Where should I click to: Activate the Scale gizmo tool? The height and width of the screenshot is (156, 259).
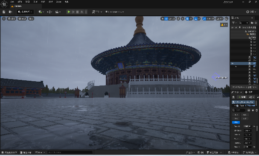174,19
